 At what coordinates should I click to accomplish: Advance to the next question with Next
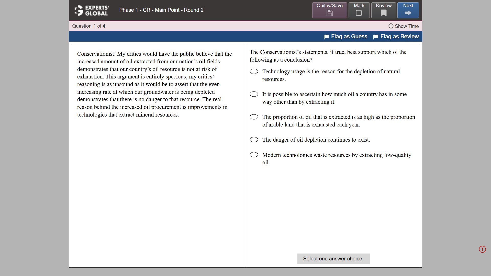coord(408,10)
